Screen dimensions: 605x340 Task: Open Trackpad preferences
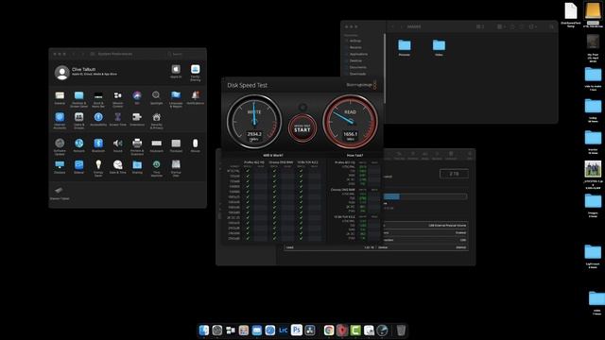pos(176,145)
